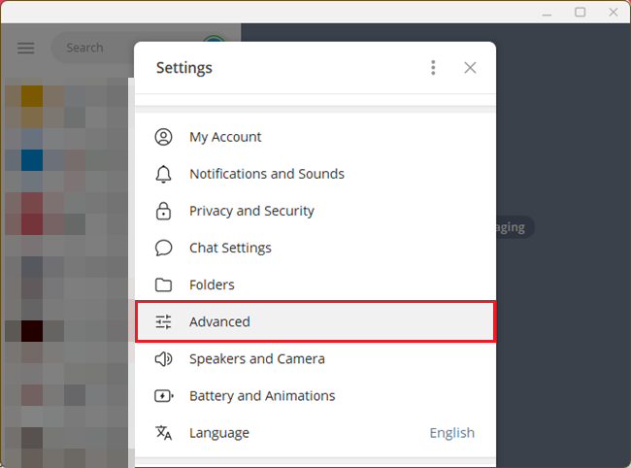Open My Account settings
This screenshot has width=631, height=468.
225,137
